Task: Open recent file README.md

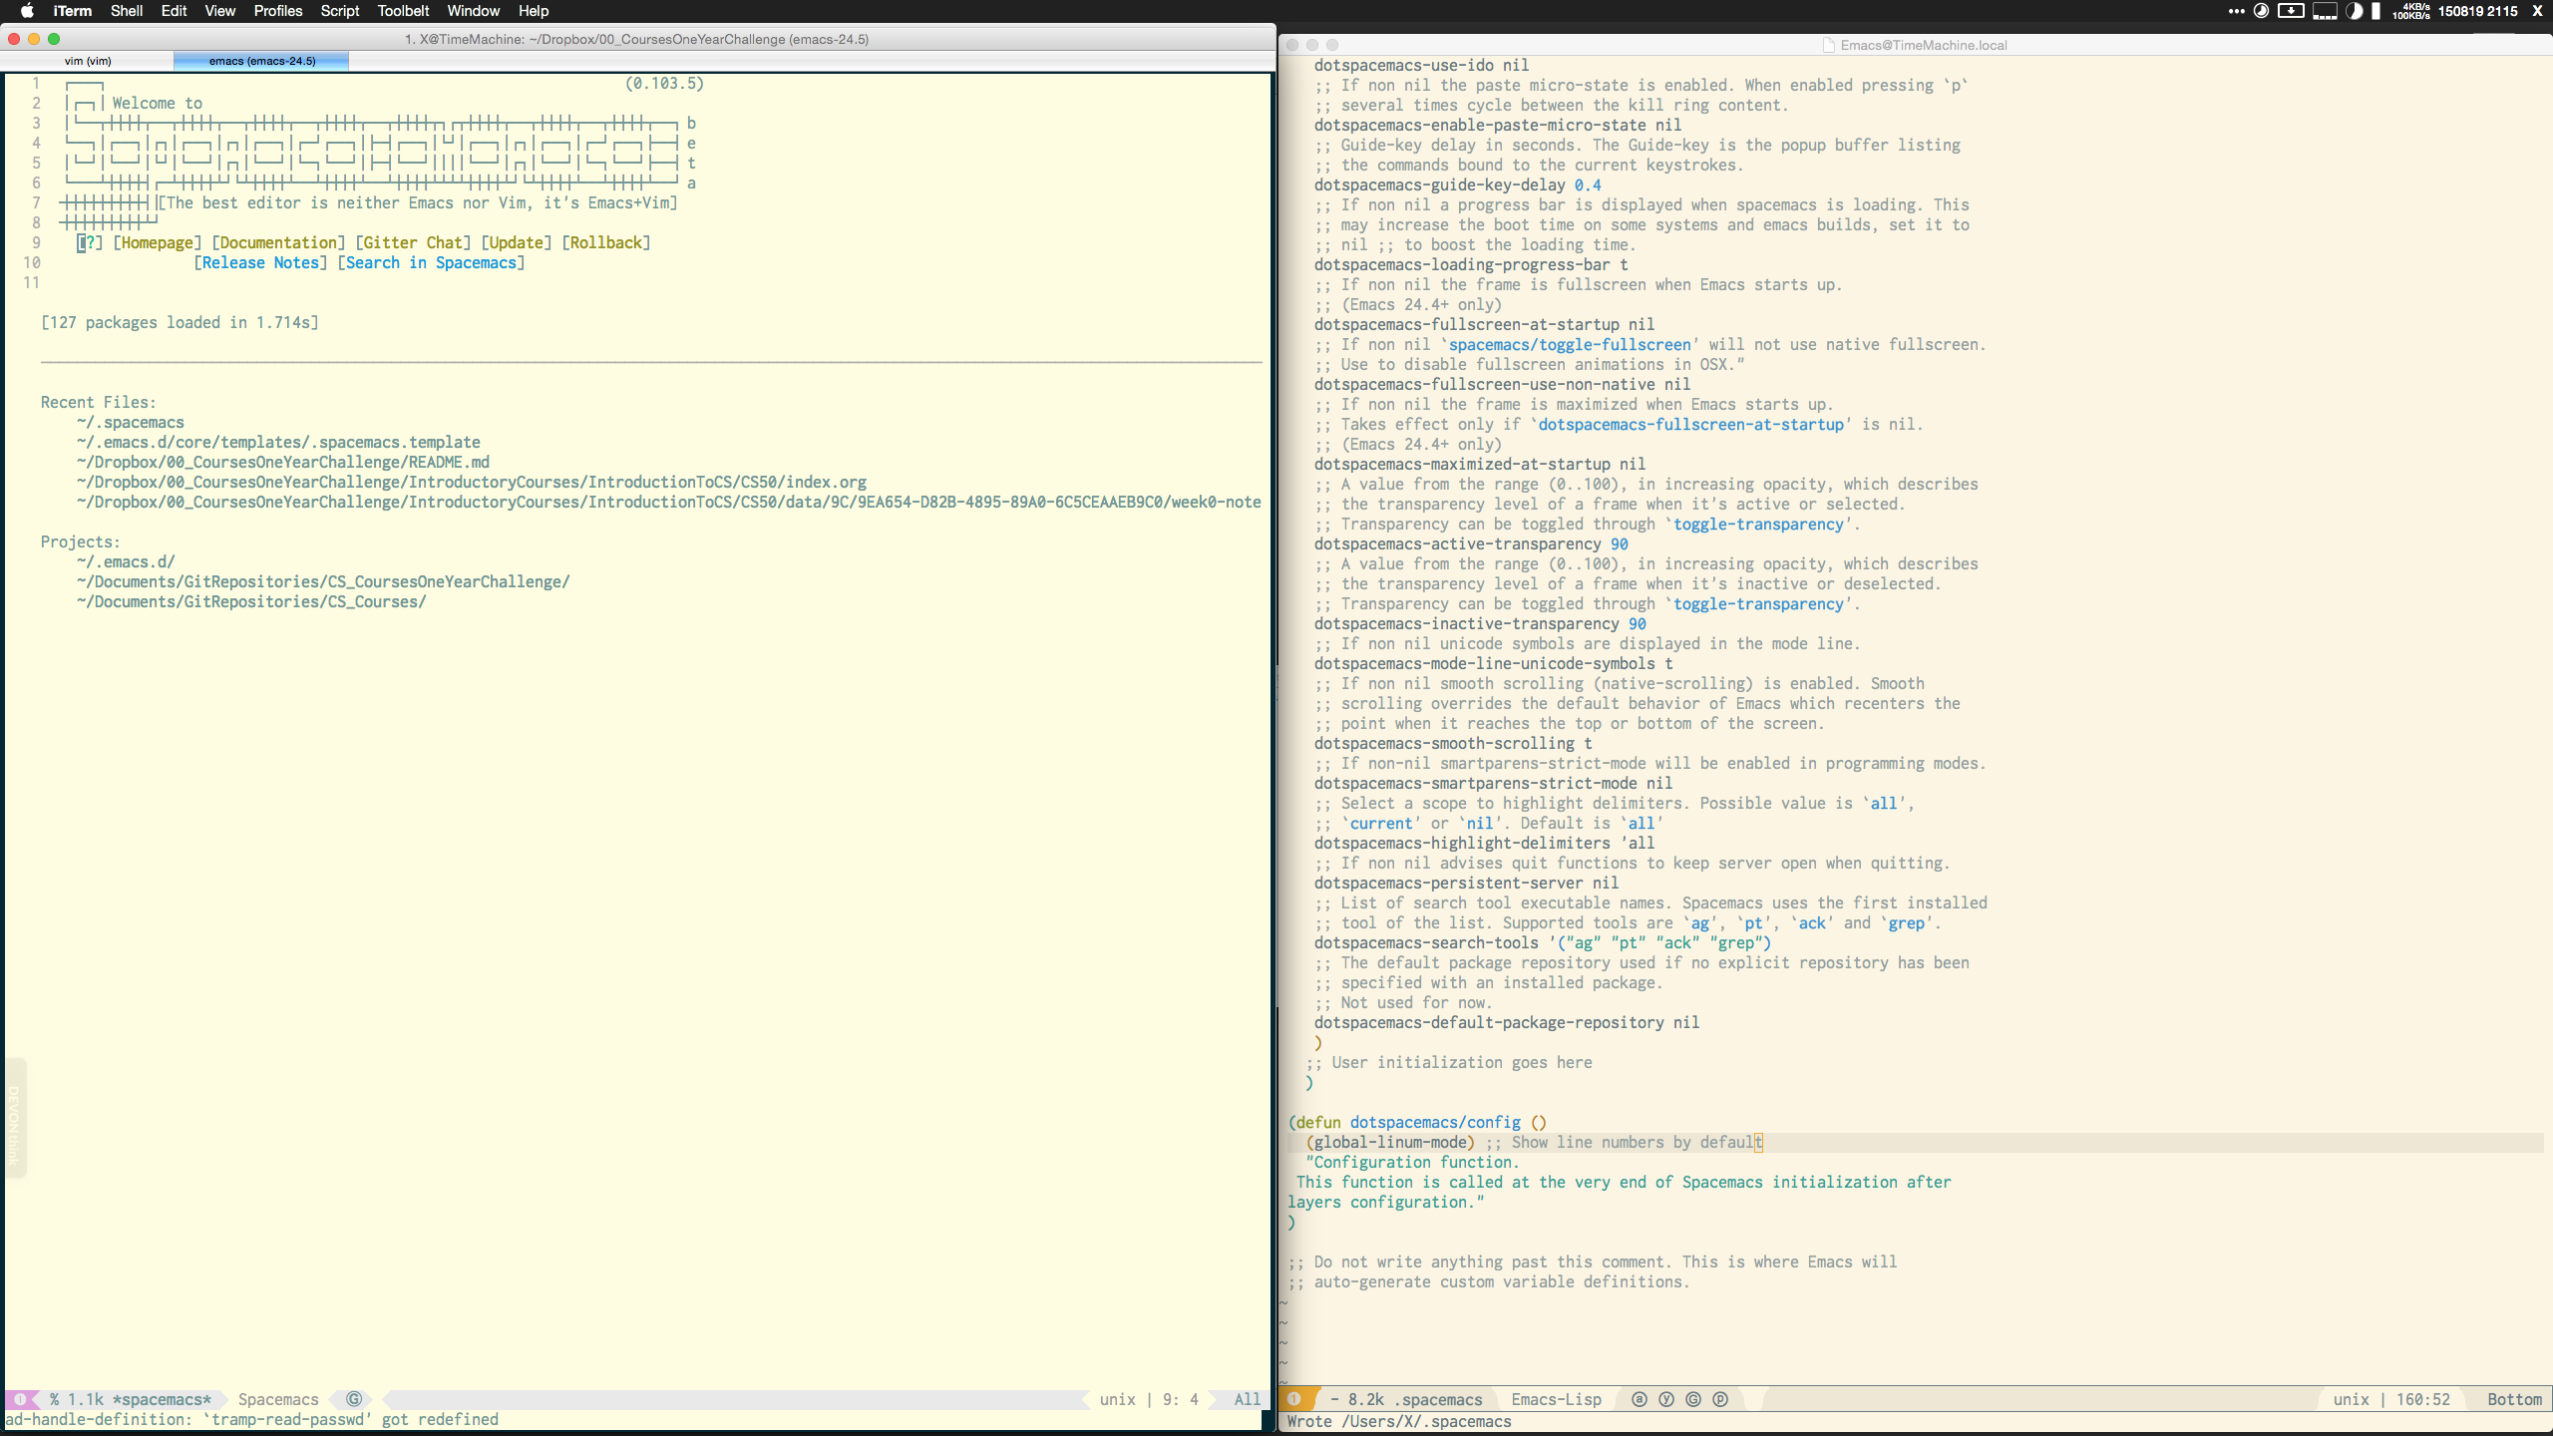Action: click(283, 462)
